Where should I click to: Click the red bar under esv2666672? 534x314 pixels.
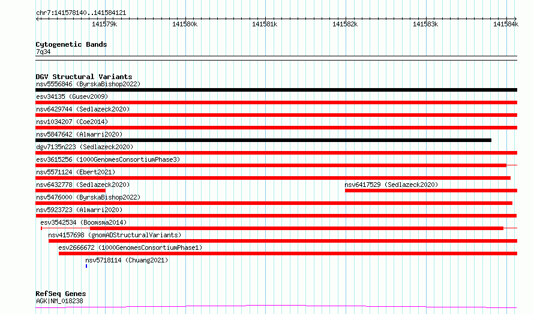(x=288, y=253)
